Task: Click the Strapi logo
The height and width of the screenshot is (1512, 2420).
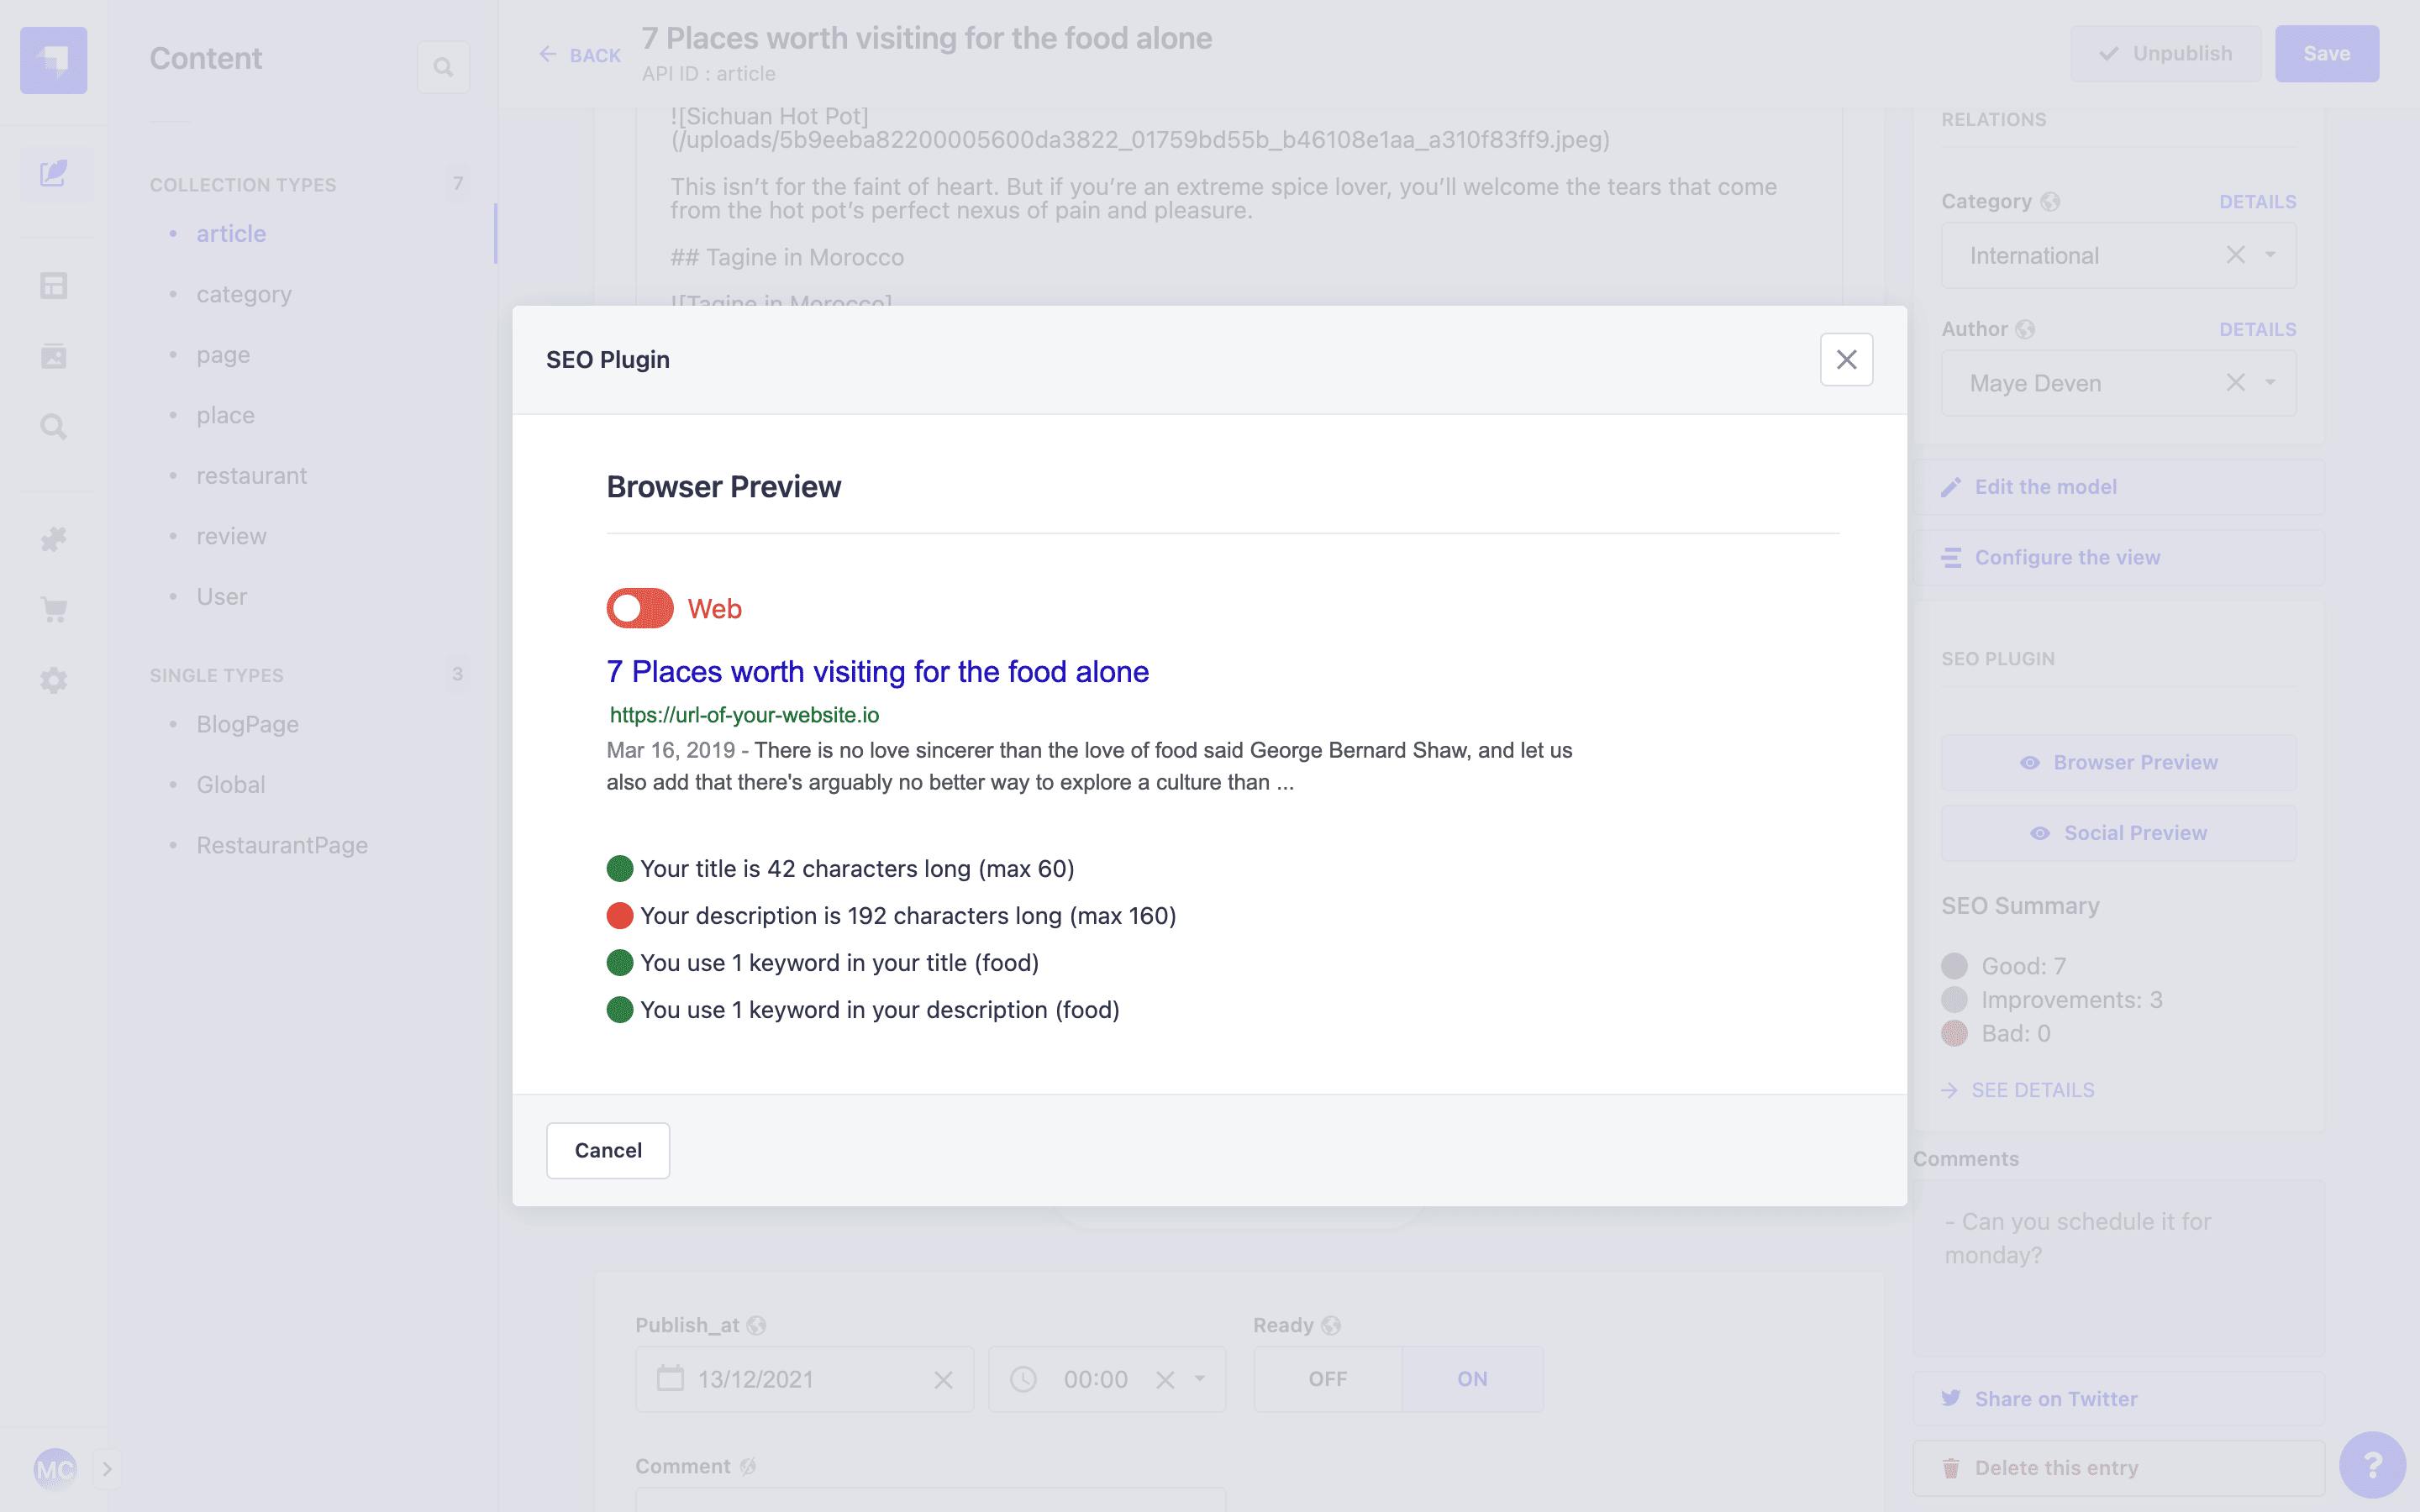Action: [55, 60]
